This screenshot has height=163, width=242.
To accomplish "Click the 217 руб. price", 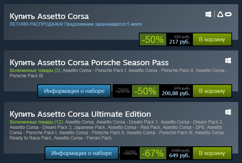I will (179, 41).
